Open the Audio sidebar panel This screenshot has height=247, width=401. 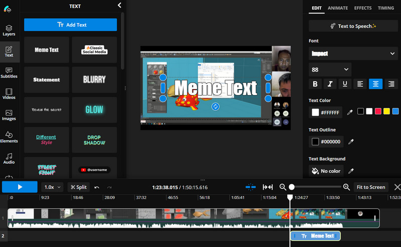click(x=9, y=158)
